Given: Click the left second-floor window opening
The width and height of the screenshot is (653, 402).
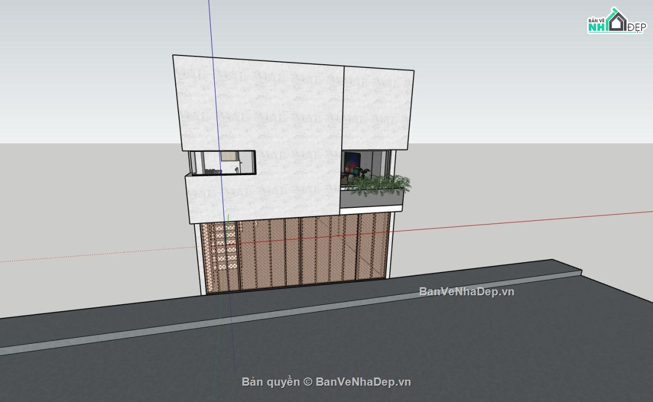Looking at the screenshot, I should coord(222,163).
